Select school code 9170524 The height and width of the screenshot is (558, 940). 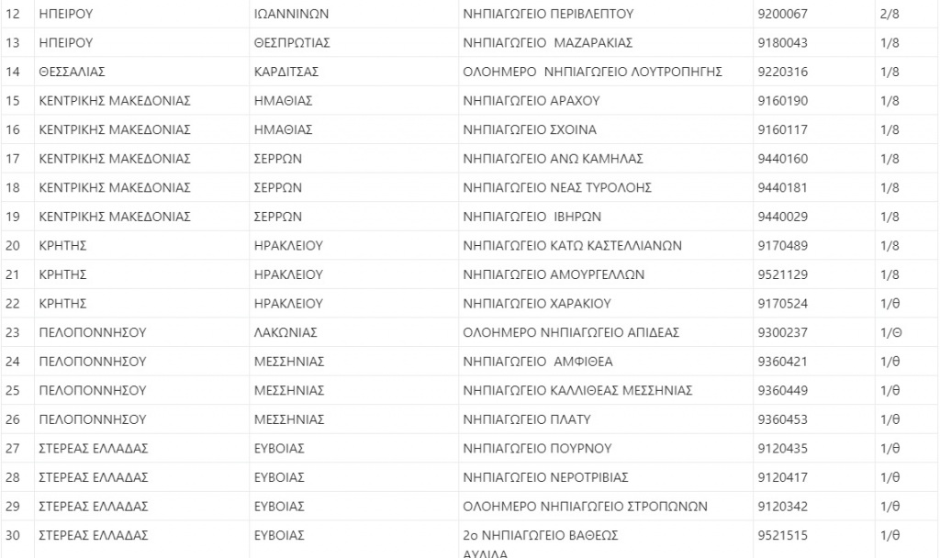(x=782, y=303)
